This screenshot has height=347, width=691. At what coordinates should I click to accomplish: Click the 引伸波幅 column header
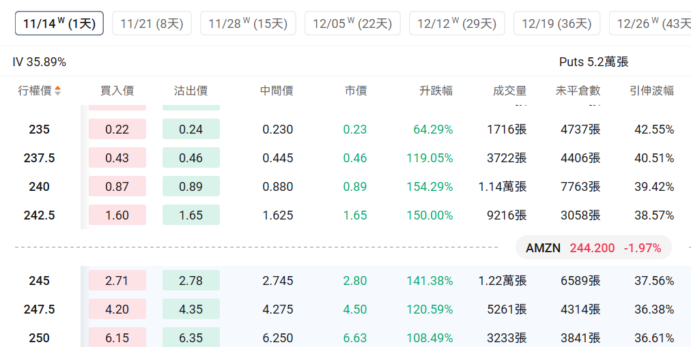point(651,91)
